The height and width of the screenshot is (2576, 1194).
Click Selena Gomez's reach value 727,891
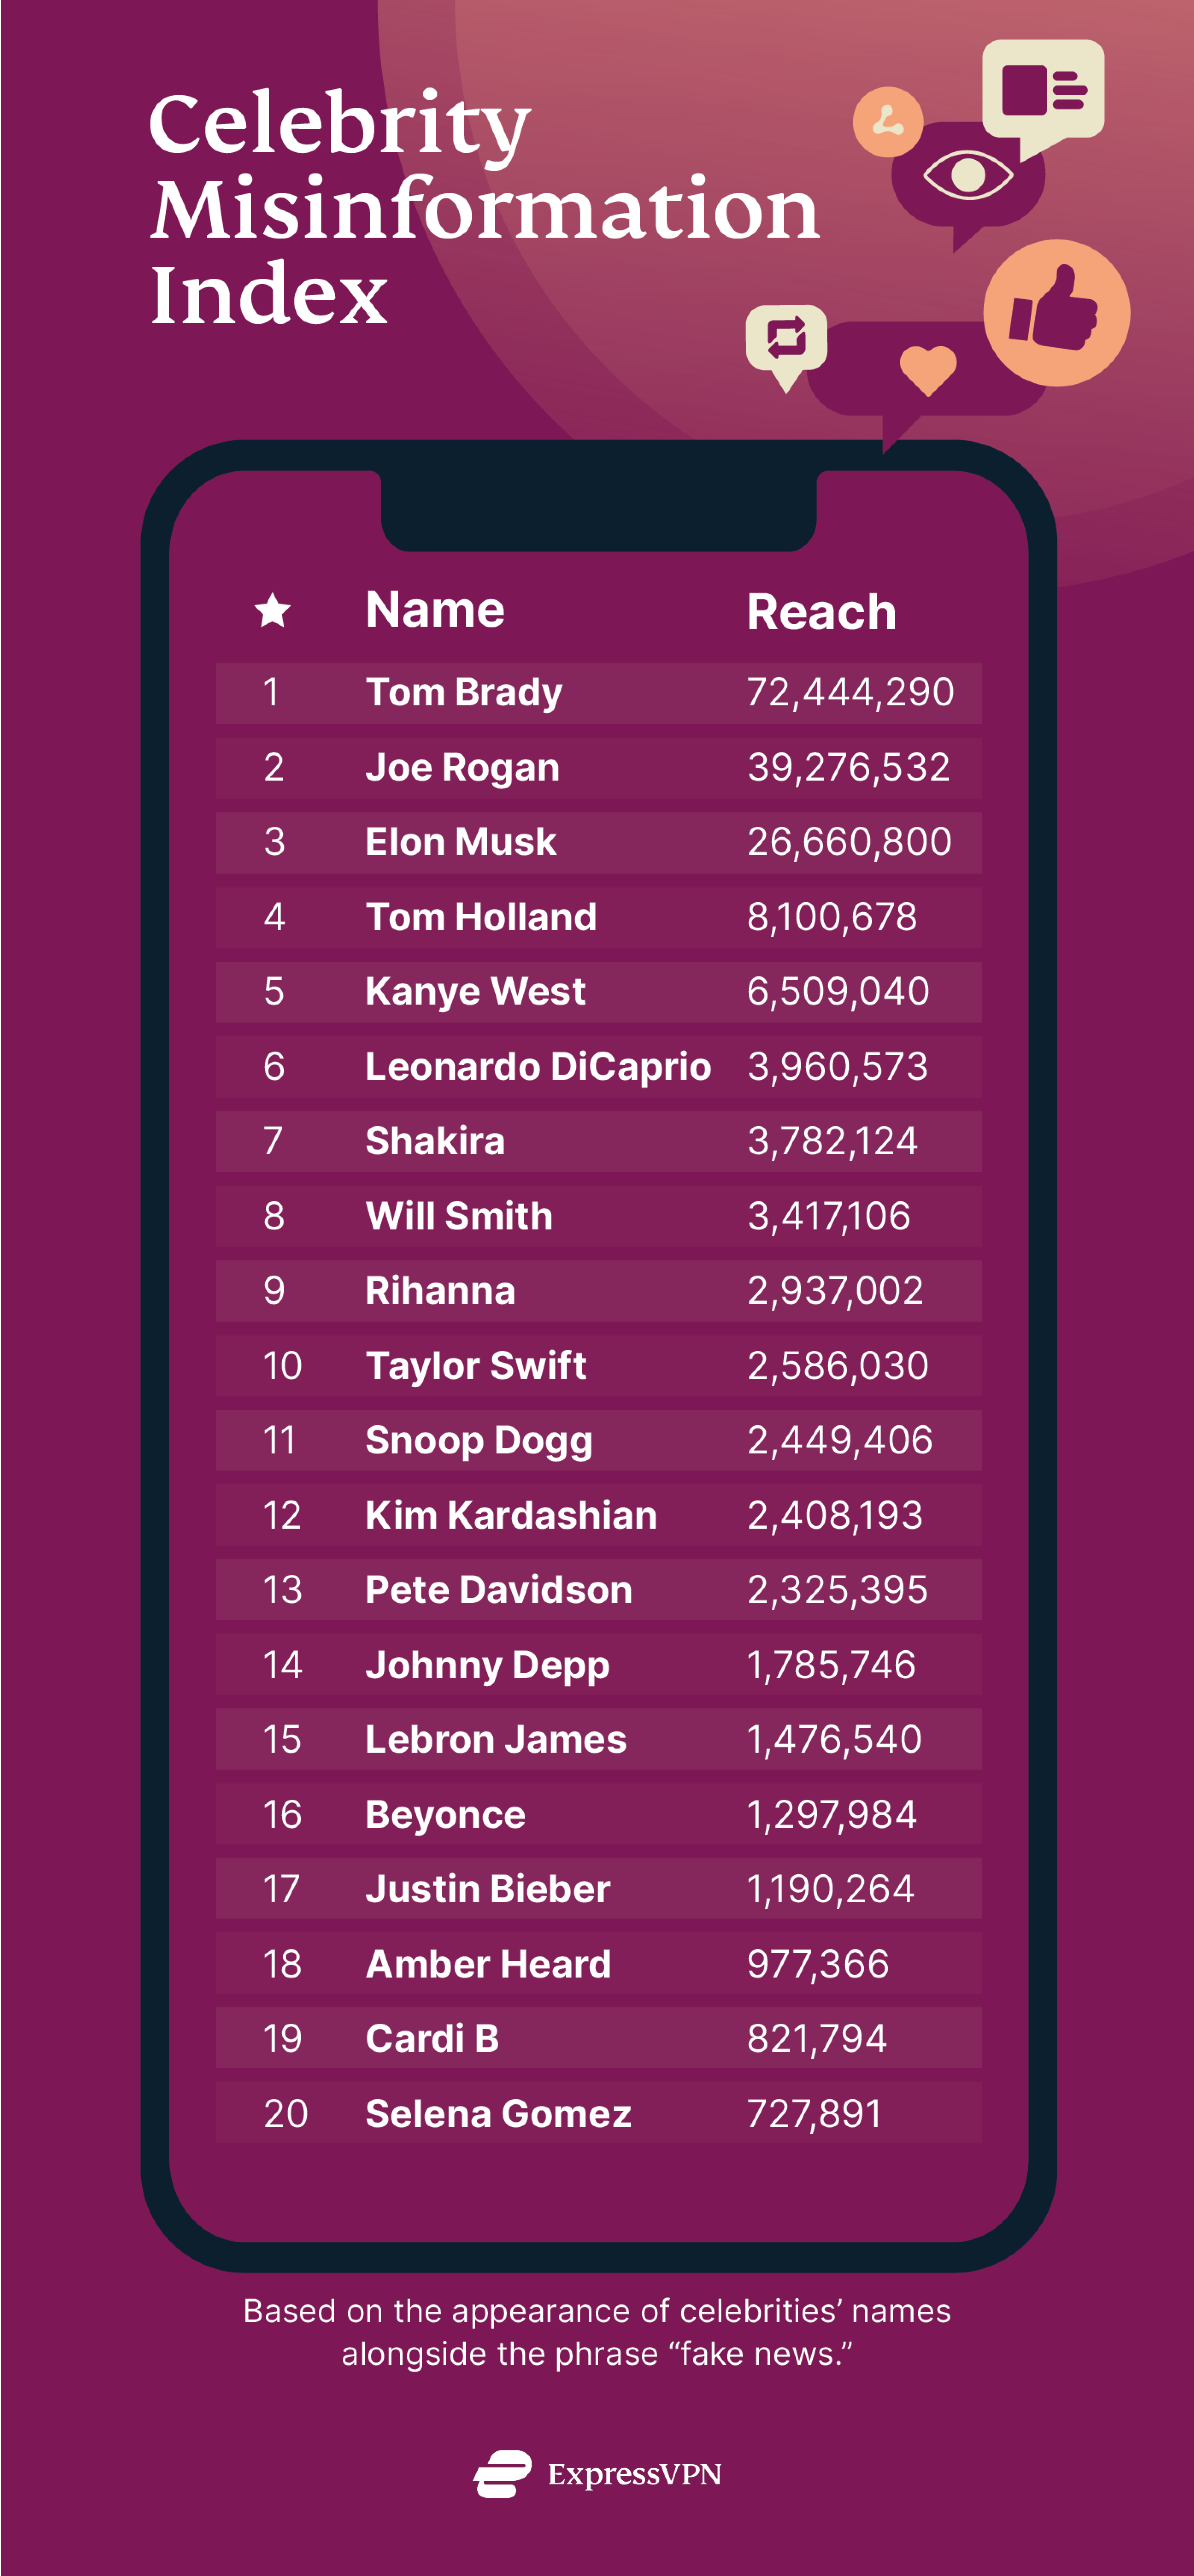tap(814, 2113)
